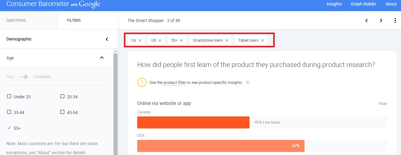Remove the 55+ filter chip
Viewport: 401px width, 155px height.
181,40
